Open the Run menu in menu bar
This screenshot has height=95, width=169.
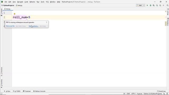click(38, 2)
